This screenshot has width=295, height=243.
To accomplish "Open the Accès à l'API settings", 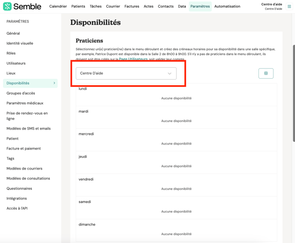I will [17, 208].
